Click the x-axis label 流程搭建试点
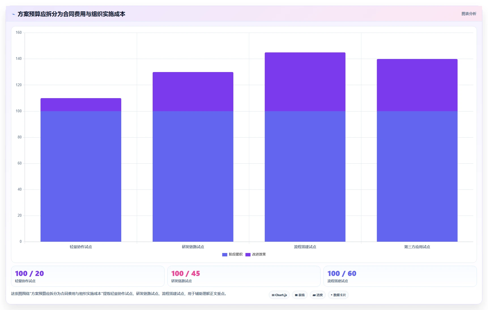The width and height of the screenshot is (488, 310). (305, 247)
